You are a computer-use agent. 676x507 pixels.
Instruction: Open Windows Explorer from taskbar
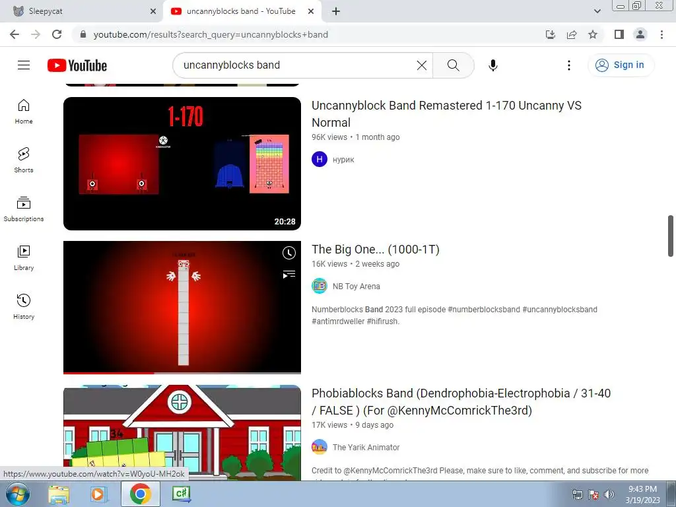tap(59, 494)
